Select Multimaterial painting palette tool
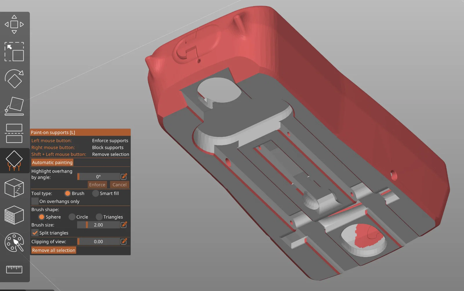464x291 pixels. (14, 242)
